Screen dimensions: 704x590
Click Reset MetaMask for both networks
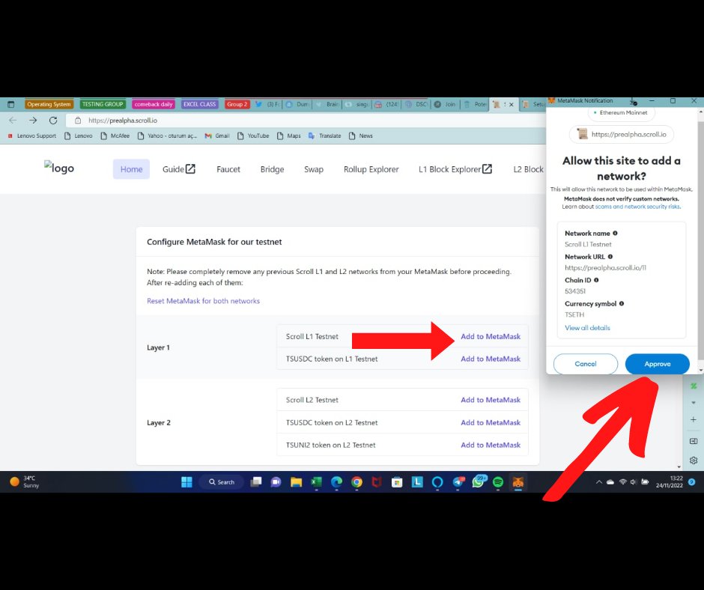(203, 301)
